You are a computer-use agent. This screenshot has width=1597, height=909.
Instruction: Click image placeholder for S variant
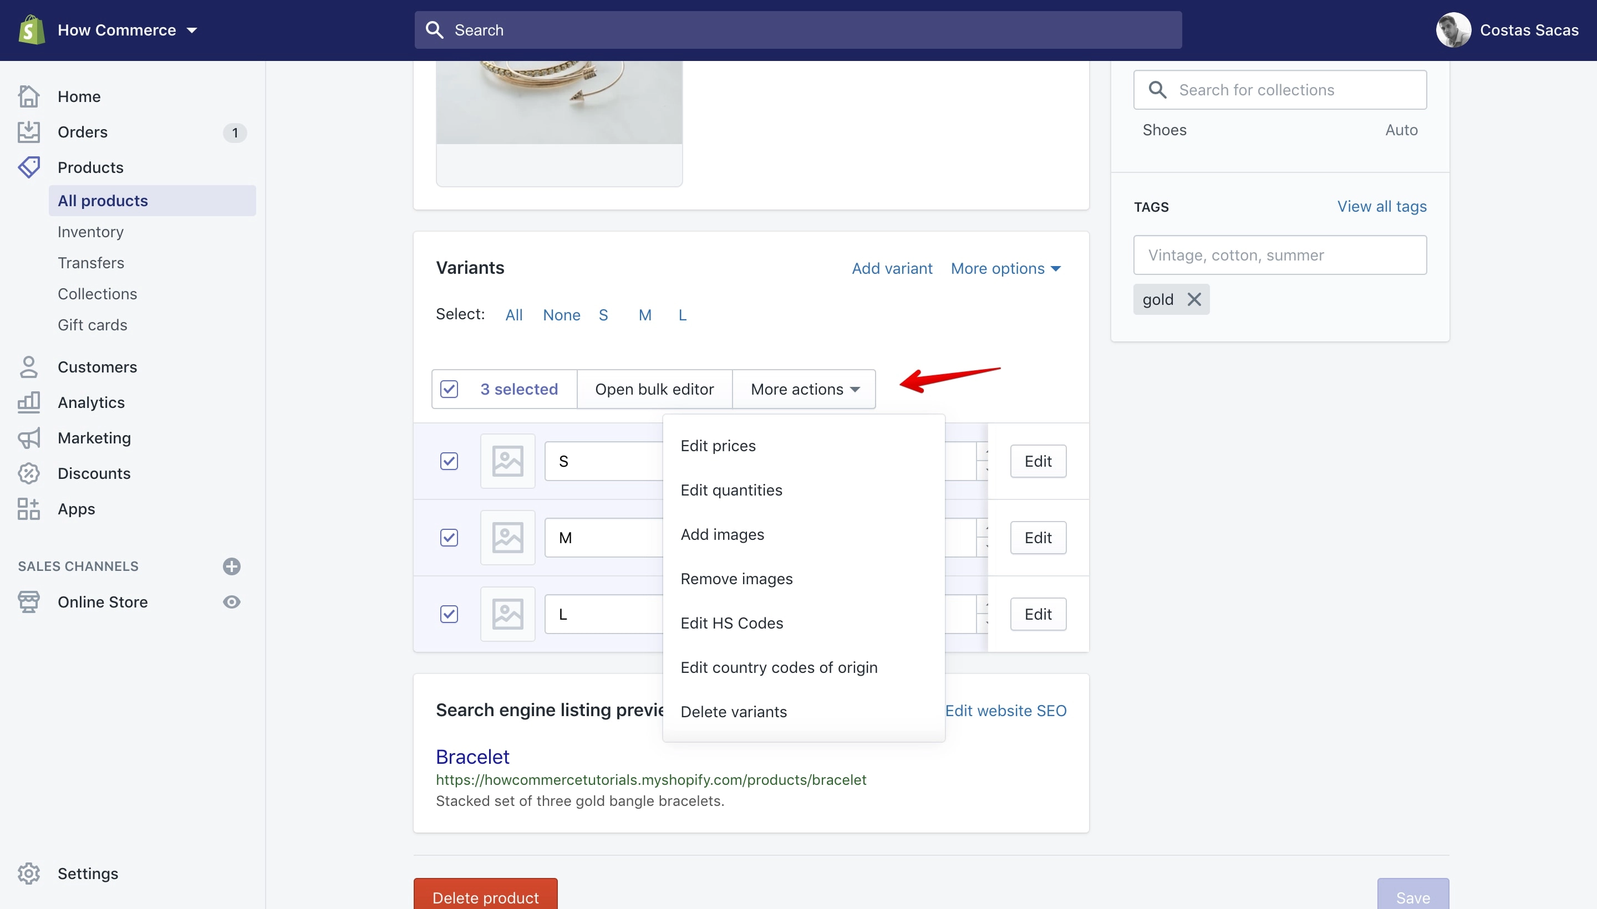pos(507,461)
